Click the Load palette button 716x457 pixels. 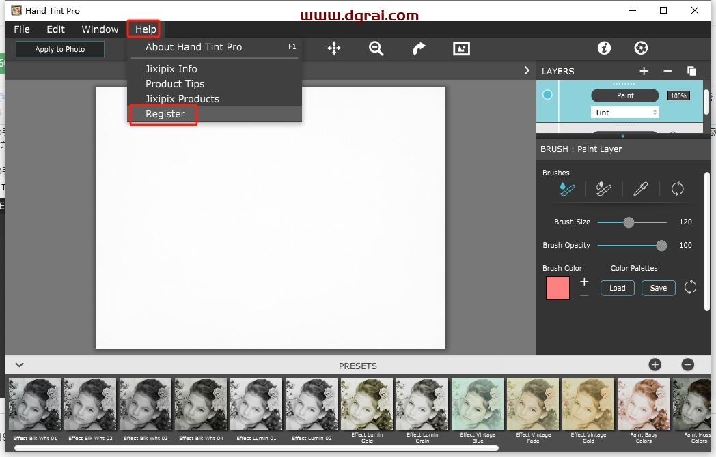pyautogui.click(x=618, y=289)
